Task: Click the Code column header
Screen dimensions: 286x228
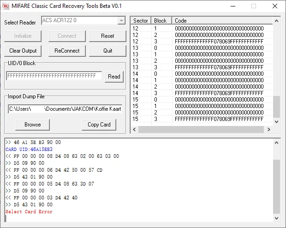Action: click(x=222, y=21)
